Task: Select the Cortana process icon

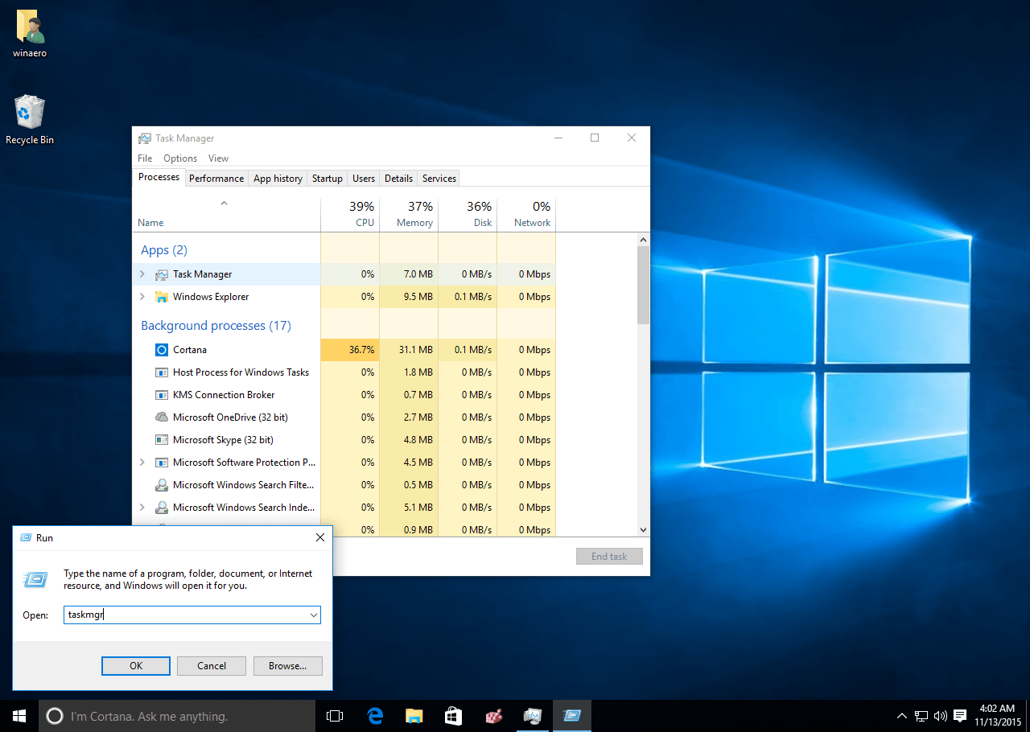Action: pos(161,349)
